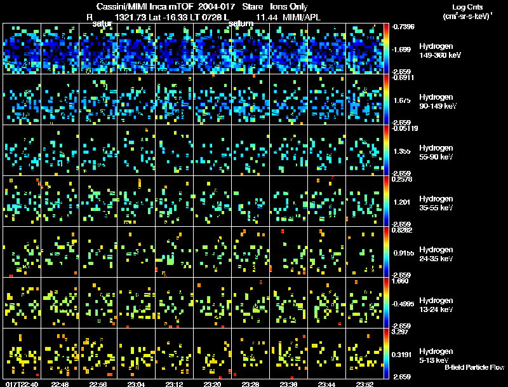
Task: Click the 'B-field Particle Flow' caption
Action: pos(474,367)
